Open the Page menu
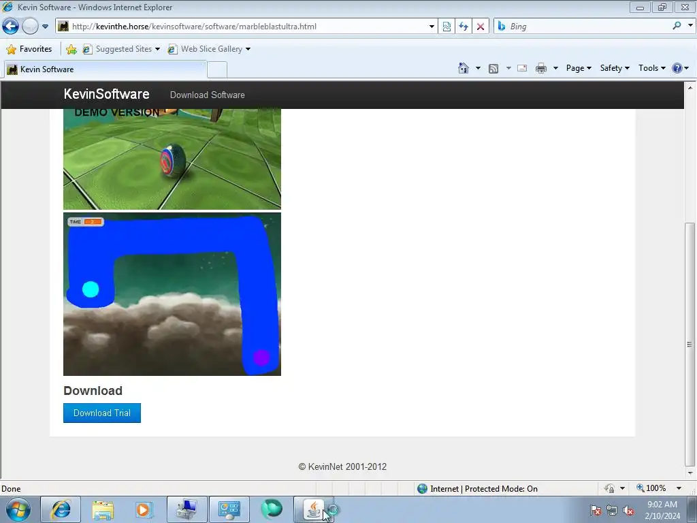This screenshot has width=697, height=523. click(x=579, y=68)
